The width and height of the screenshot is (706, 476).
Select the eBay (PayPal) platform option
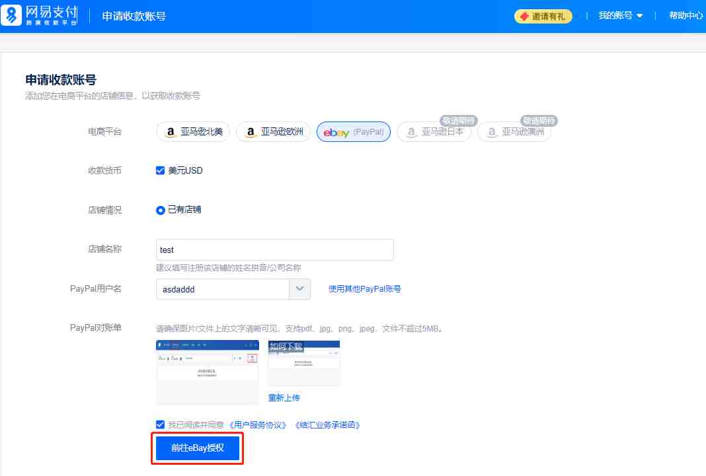[x=354, y=131]
